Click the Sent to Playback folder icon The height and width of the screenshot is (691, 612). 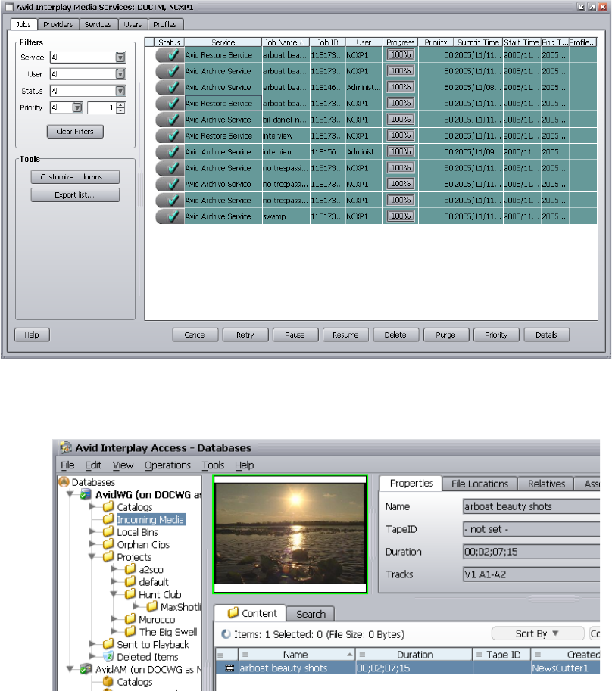coord(108,644)
